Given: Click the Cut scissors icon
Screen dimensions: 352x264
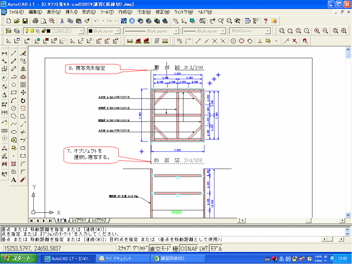Looking at the screenshot, I should 62,21.
